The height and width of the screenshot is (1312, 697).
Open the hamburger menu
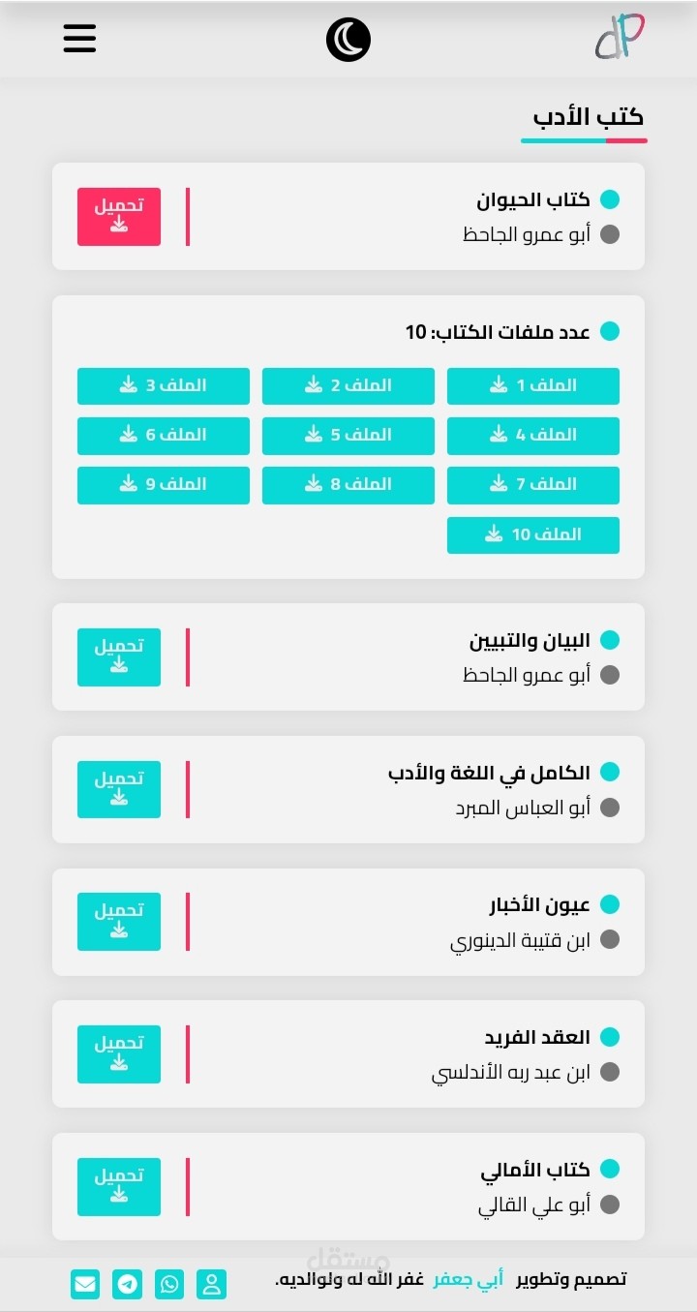coord(79,38)
